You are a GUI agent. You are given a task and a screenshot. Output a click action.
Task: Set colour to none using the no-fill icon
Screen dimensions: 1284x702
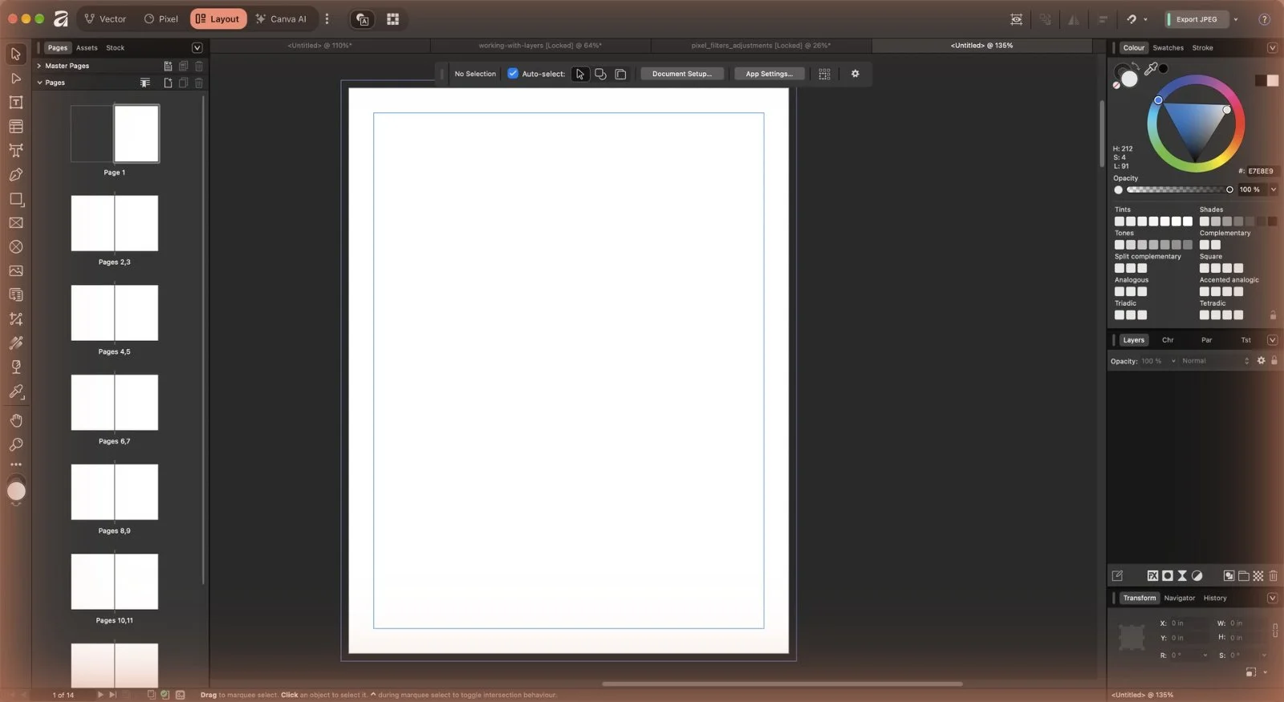coord(1116,84)
